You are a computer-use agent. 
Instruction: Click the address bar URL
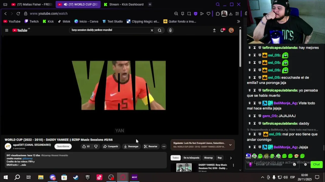click(x=49, y=13)
